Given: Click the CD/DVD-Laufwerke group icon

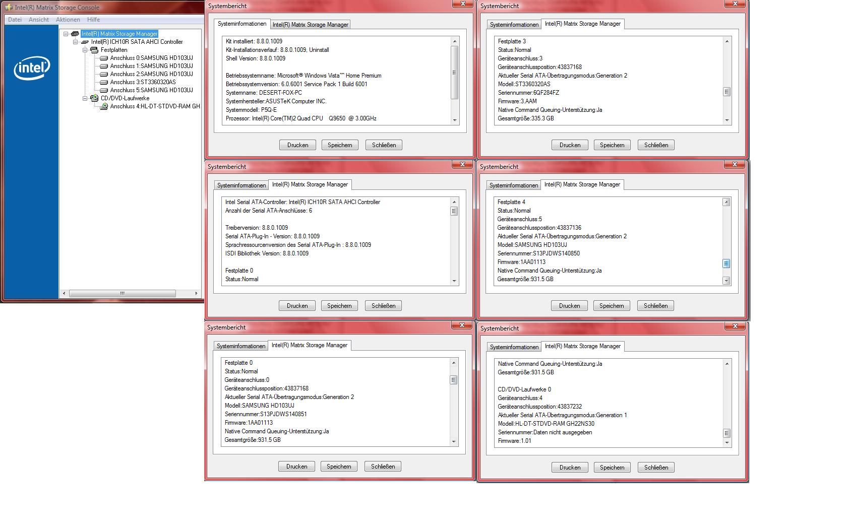Looking at the screenshot, I should click(x=94, y=98).
